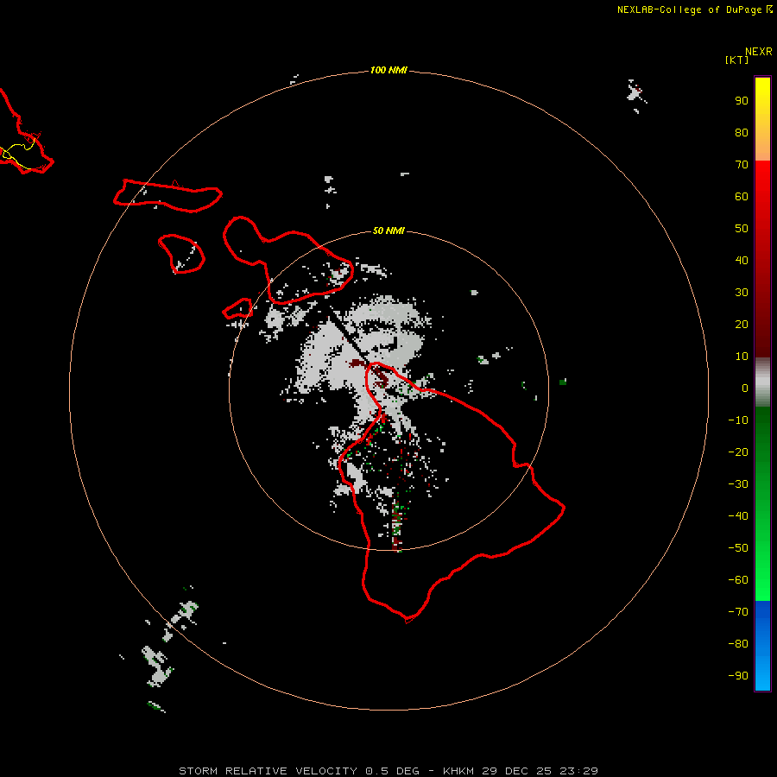
Task: Click the 100 NMI range ring label
Action: pos(388,70)
